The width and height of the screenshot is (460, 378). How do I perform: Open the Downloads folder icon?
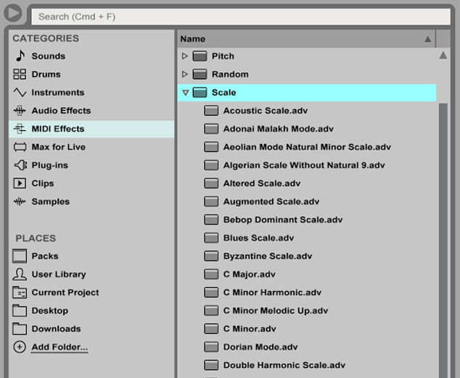(20, 329)
